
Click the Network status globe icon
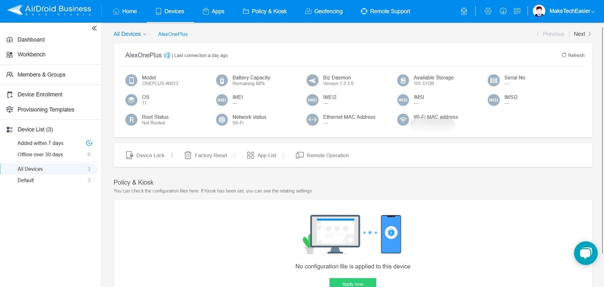click(222, 119)
